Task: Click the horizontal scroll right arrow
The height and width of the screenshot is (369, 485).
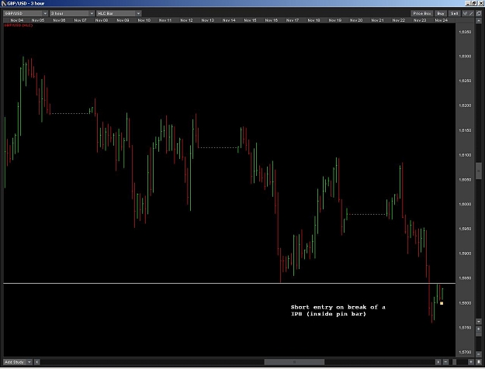Action: (438, 362)
